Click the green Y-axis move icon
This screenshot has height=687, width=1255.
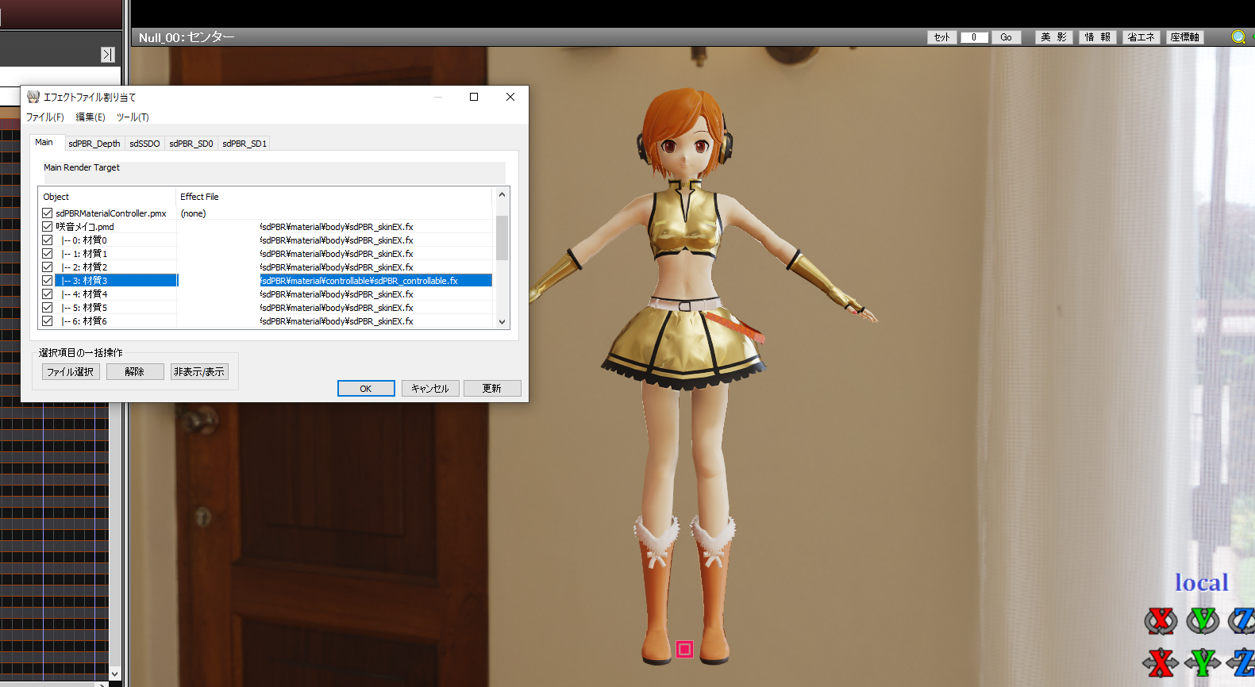(1203, 662)
